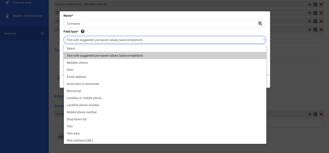This screenshot has width=329, height=153.
Task: Click the delete X on the Home row
Action: tap(321, 114)
